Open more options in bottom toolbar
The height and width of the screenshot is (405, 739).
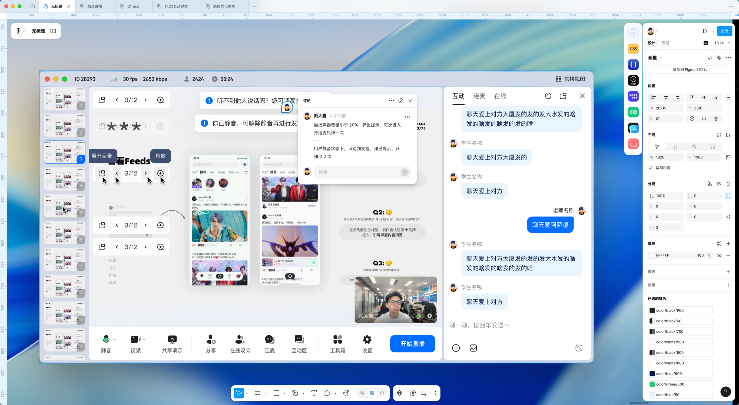(x=435, y=393)
